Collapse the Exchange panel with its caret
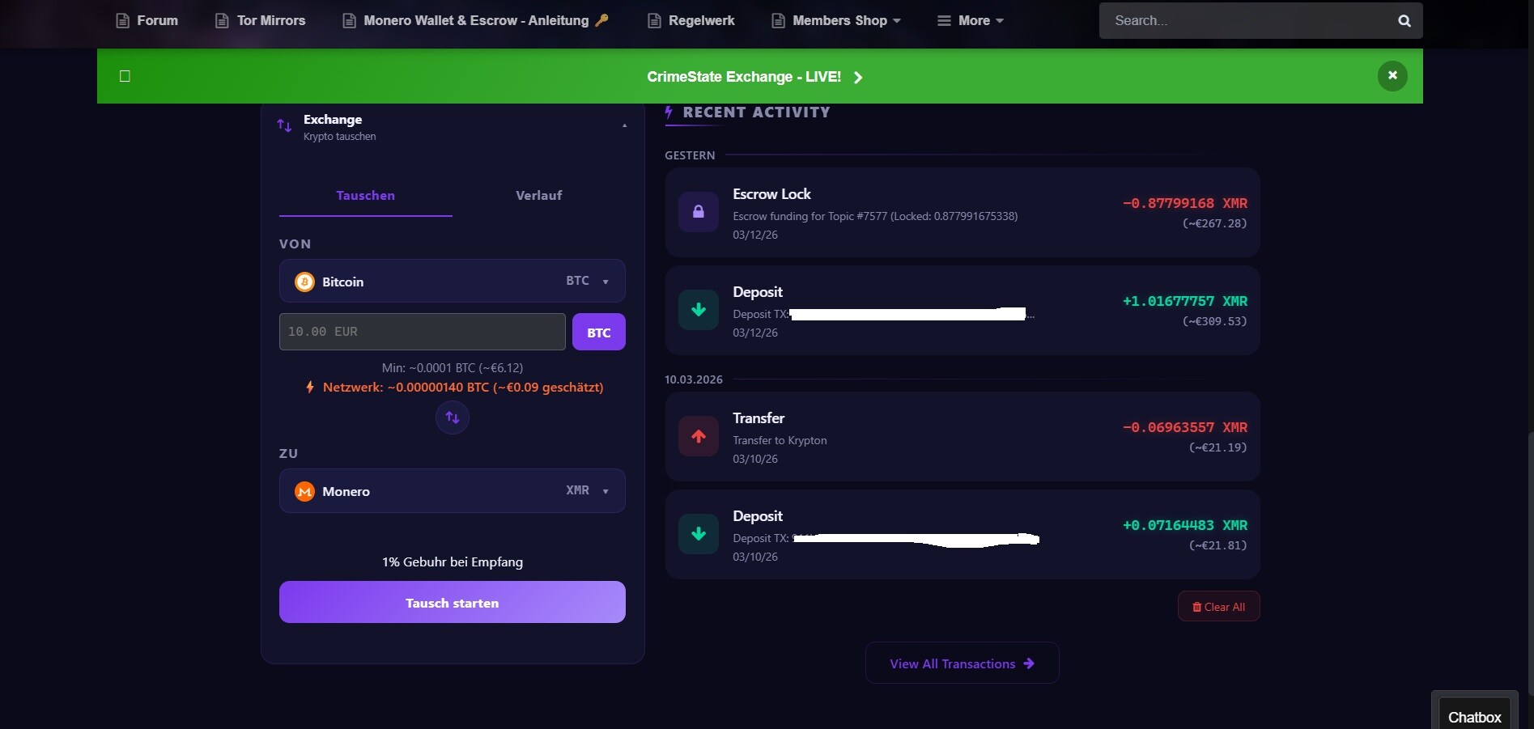Viewport: 1534px width, 729px height. [624, 125]
